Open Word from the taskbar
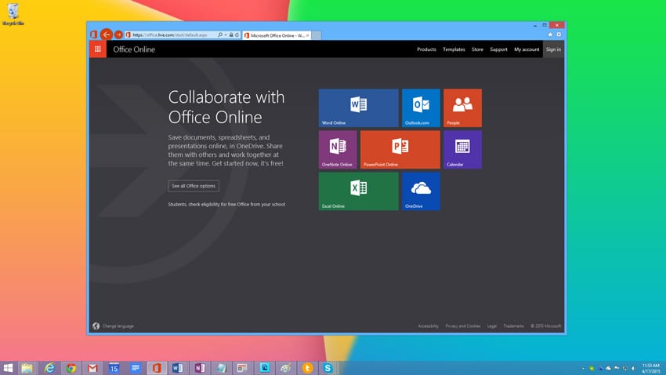Viewport: 666px width, 375px height. coord(178,368)
